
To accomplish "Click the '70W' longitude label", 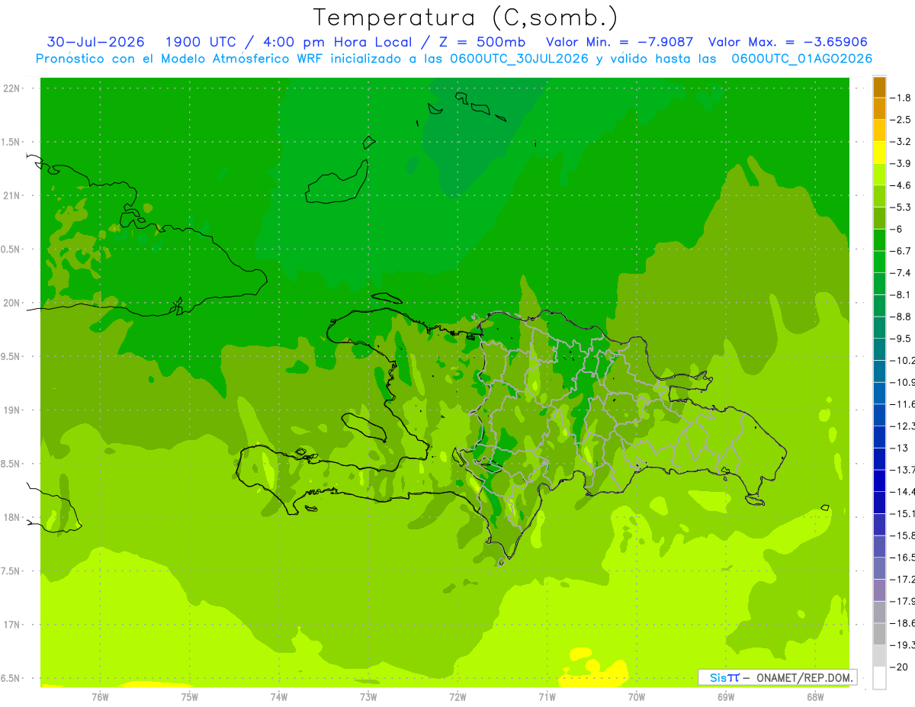I will click(x=637, y=696).
